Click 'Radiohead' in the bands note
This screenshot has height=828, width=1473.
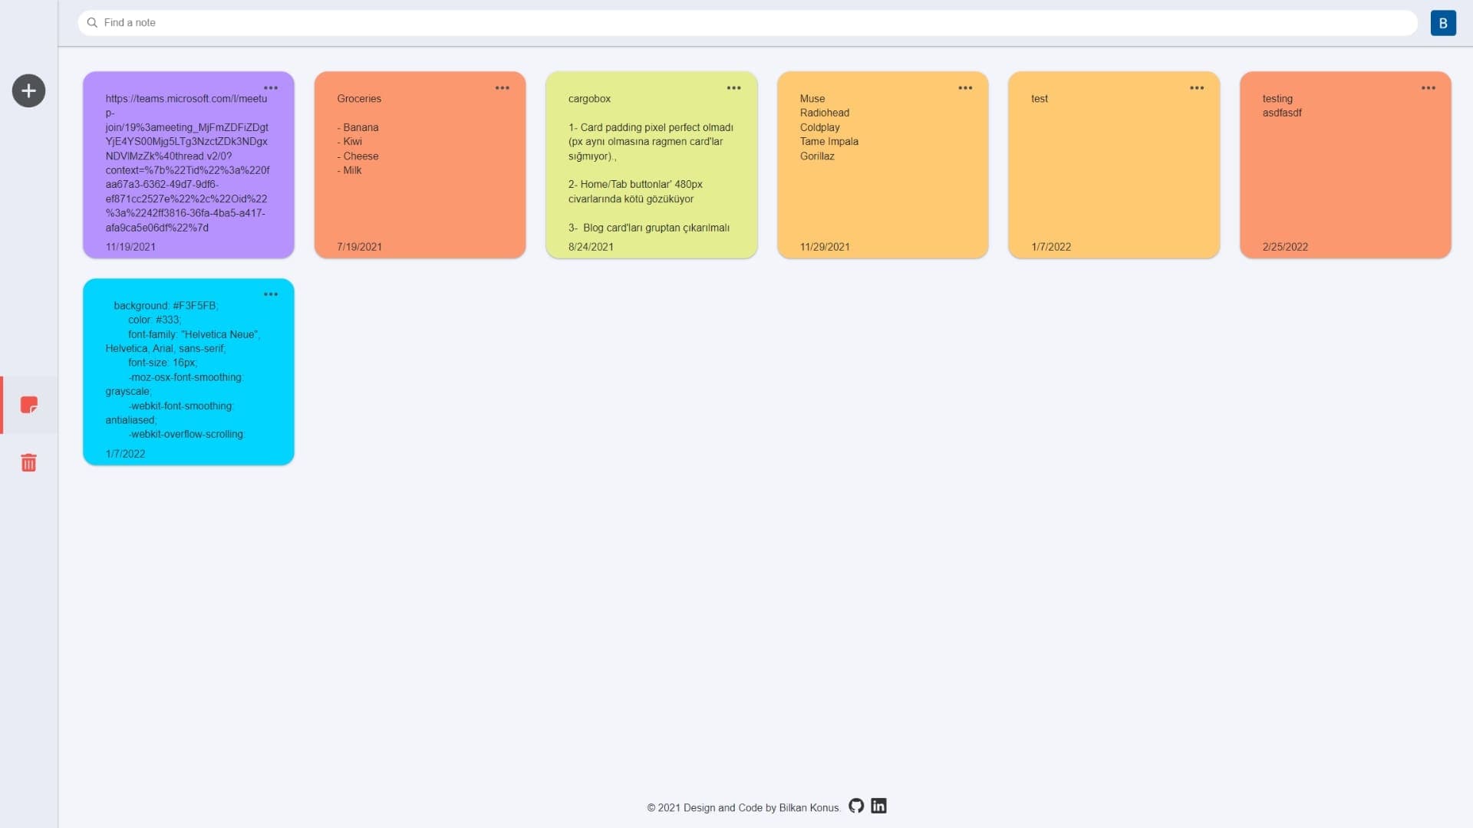(825, 113)
